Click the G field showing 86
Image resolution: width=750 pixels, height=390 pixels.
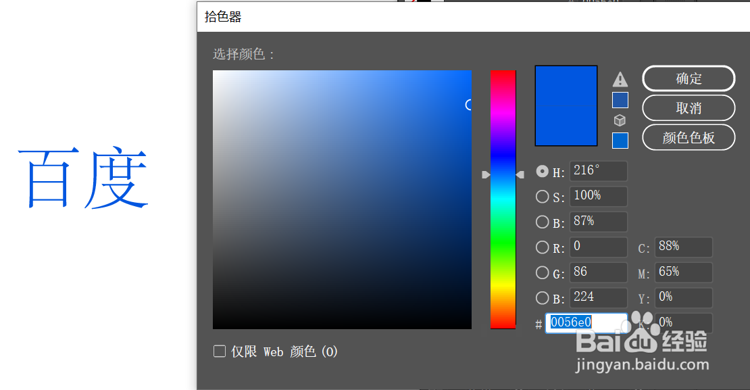(599, 272)
